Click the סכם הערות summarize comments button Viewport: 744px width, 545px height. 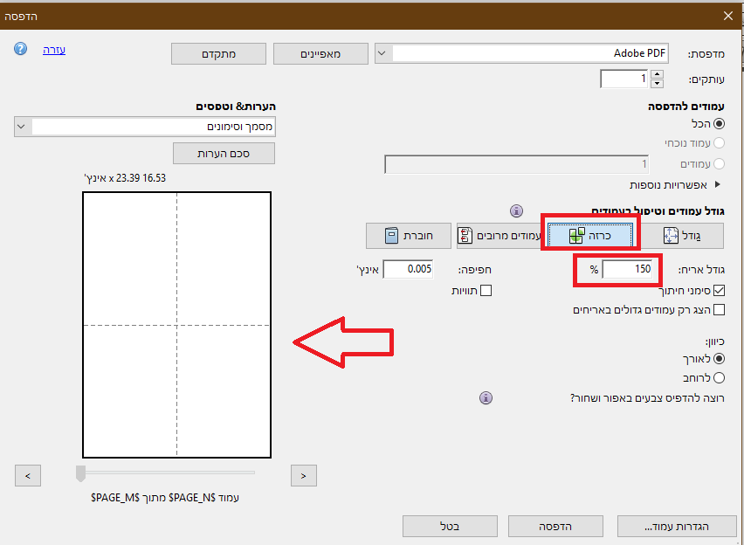click(x=224, y=154)
